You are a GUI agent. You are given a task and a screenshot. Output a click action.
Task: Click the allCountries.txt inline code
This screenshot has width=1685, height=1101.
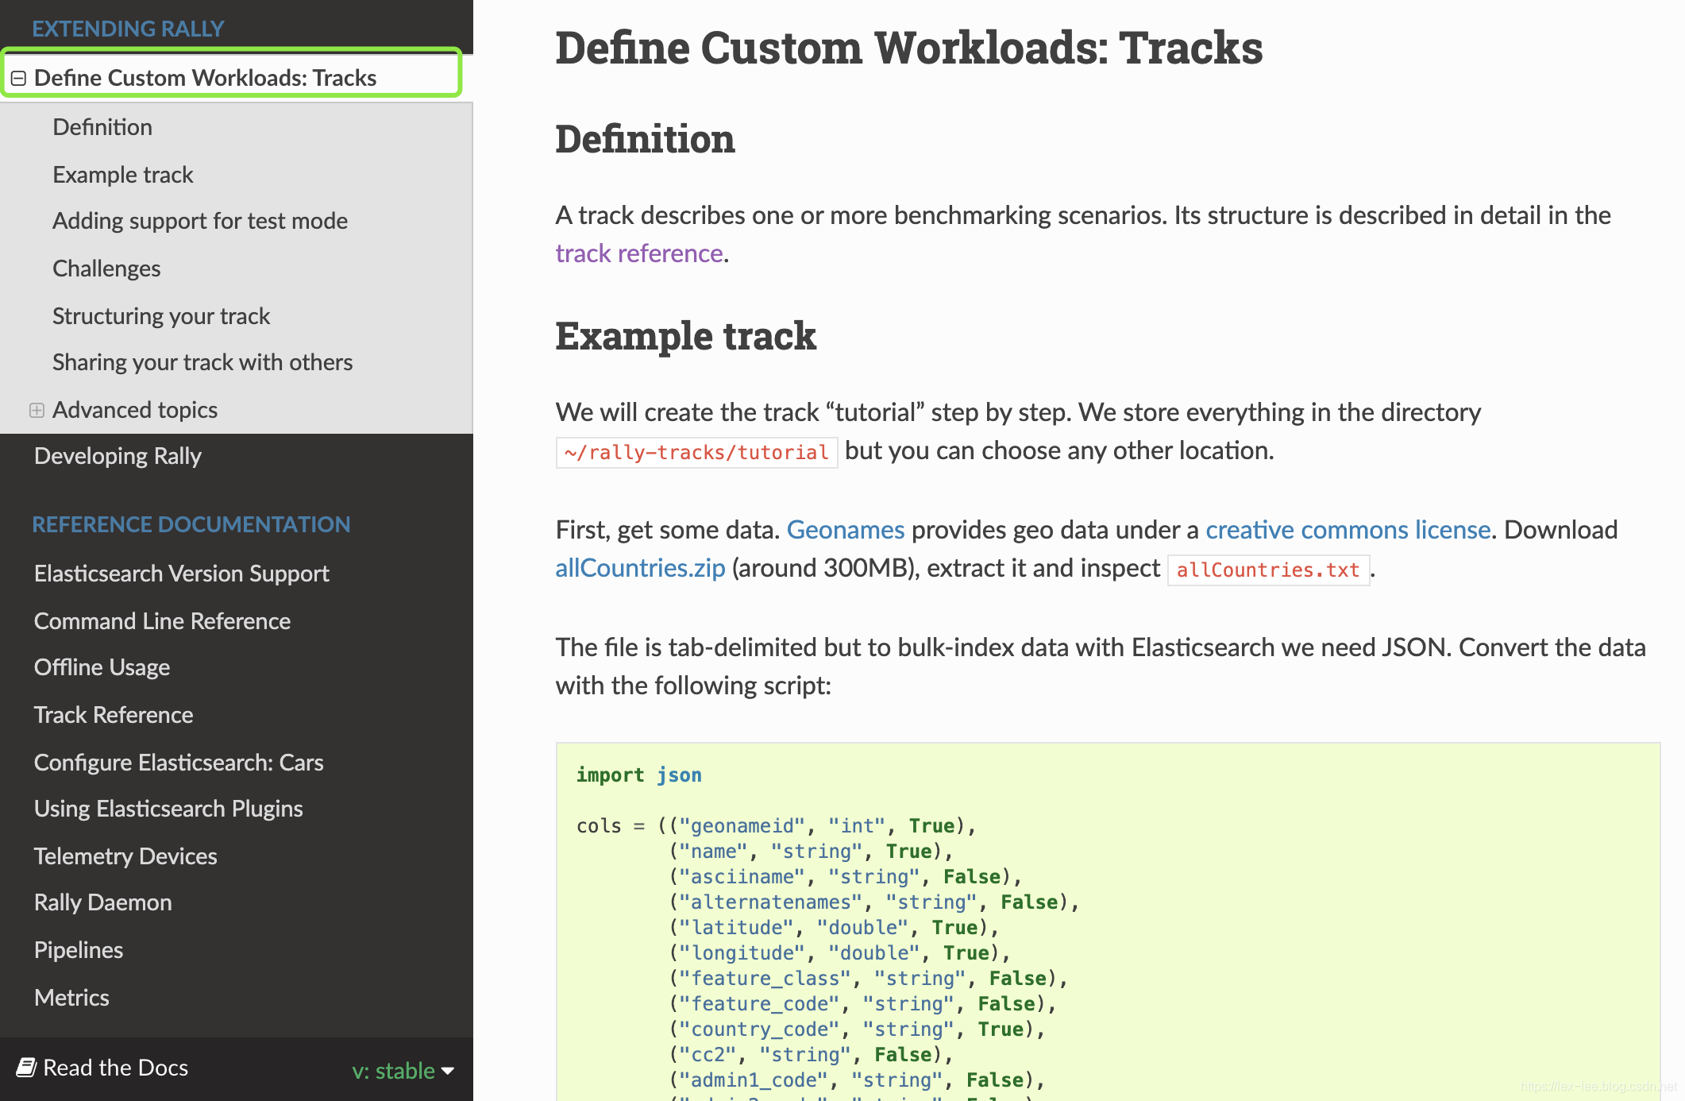(x=1268, y=570)
